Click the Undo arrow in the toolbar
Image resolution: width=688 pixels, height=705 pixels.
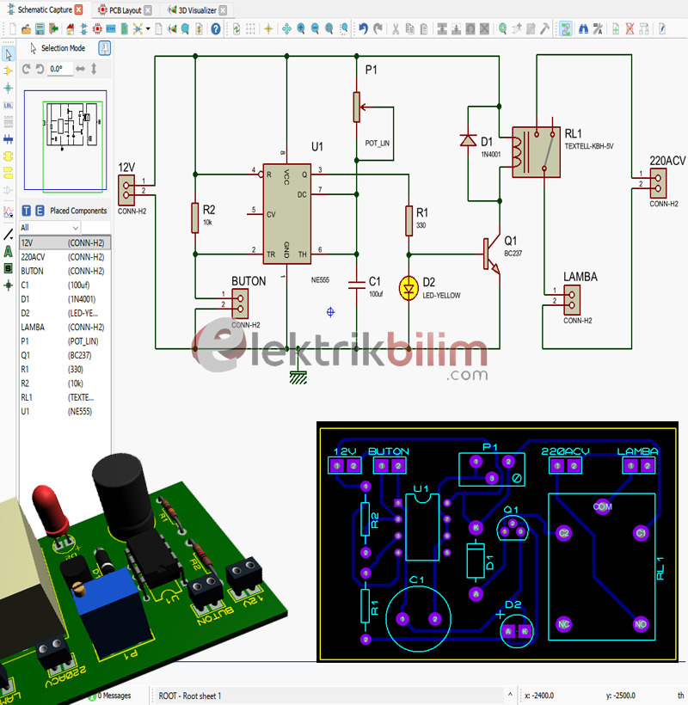click(x=364, y=28)
